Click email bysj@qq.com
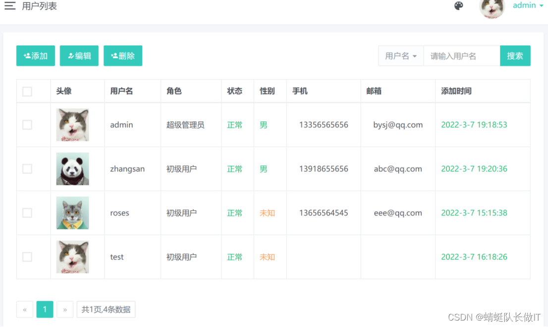The height and width of the screenshot is (327, 548). pyautogui.click(x=398, y=125)
